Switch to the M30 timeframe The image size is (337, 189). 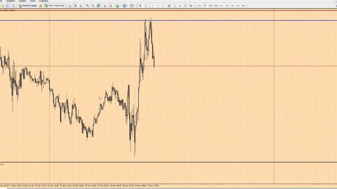click(x=216, y=6)
